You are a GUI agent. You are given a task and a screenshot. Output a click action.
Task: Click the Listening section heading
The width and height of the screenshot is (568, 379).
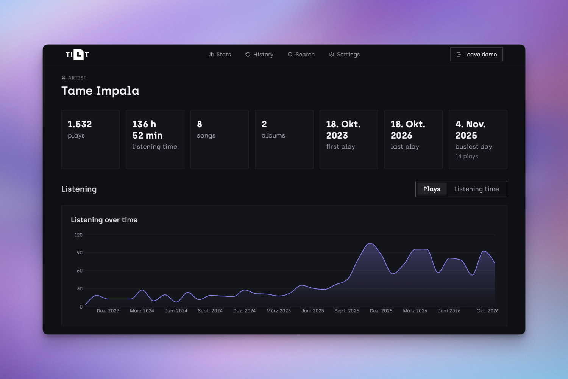[x=79, y=189]
